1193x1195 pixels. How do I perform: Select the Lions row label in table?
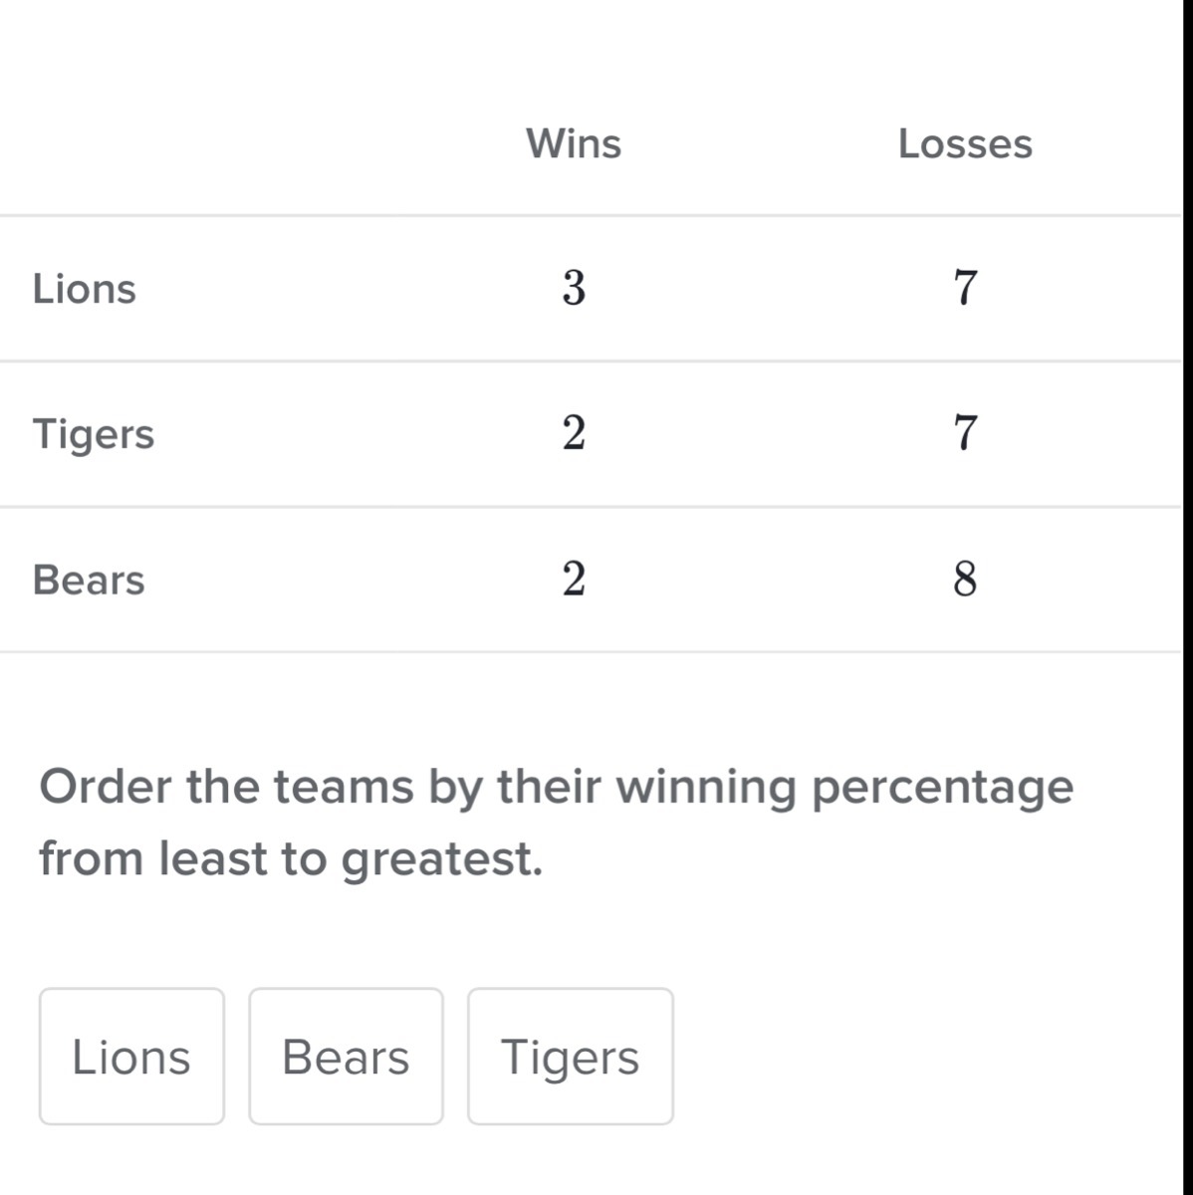point(85,289)
